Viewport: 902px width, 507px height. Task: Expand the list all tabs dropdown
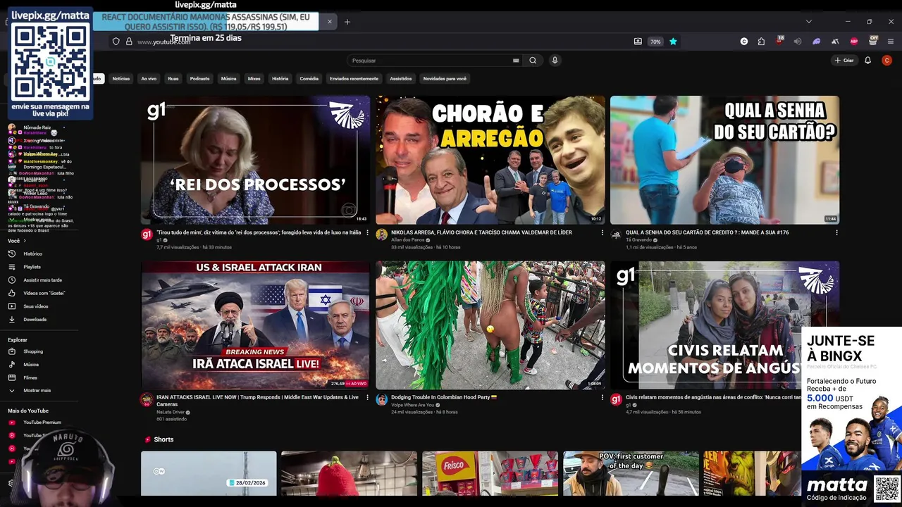click(808, 22)
